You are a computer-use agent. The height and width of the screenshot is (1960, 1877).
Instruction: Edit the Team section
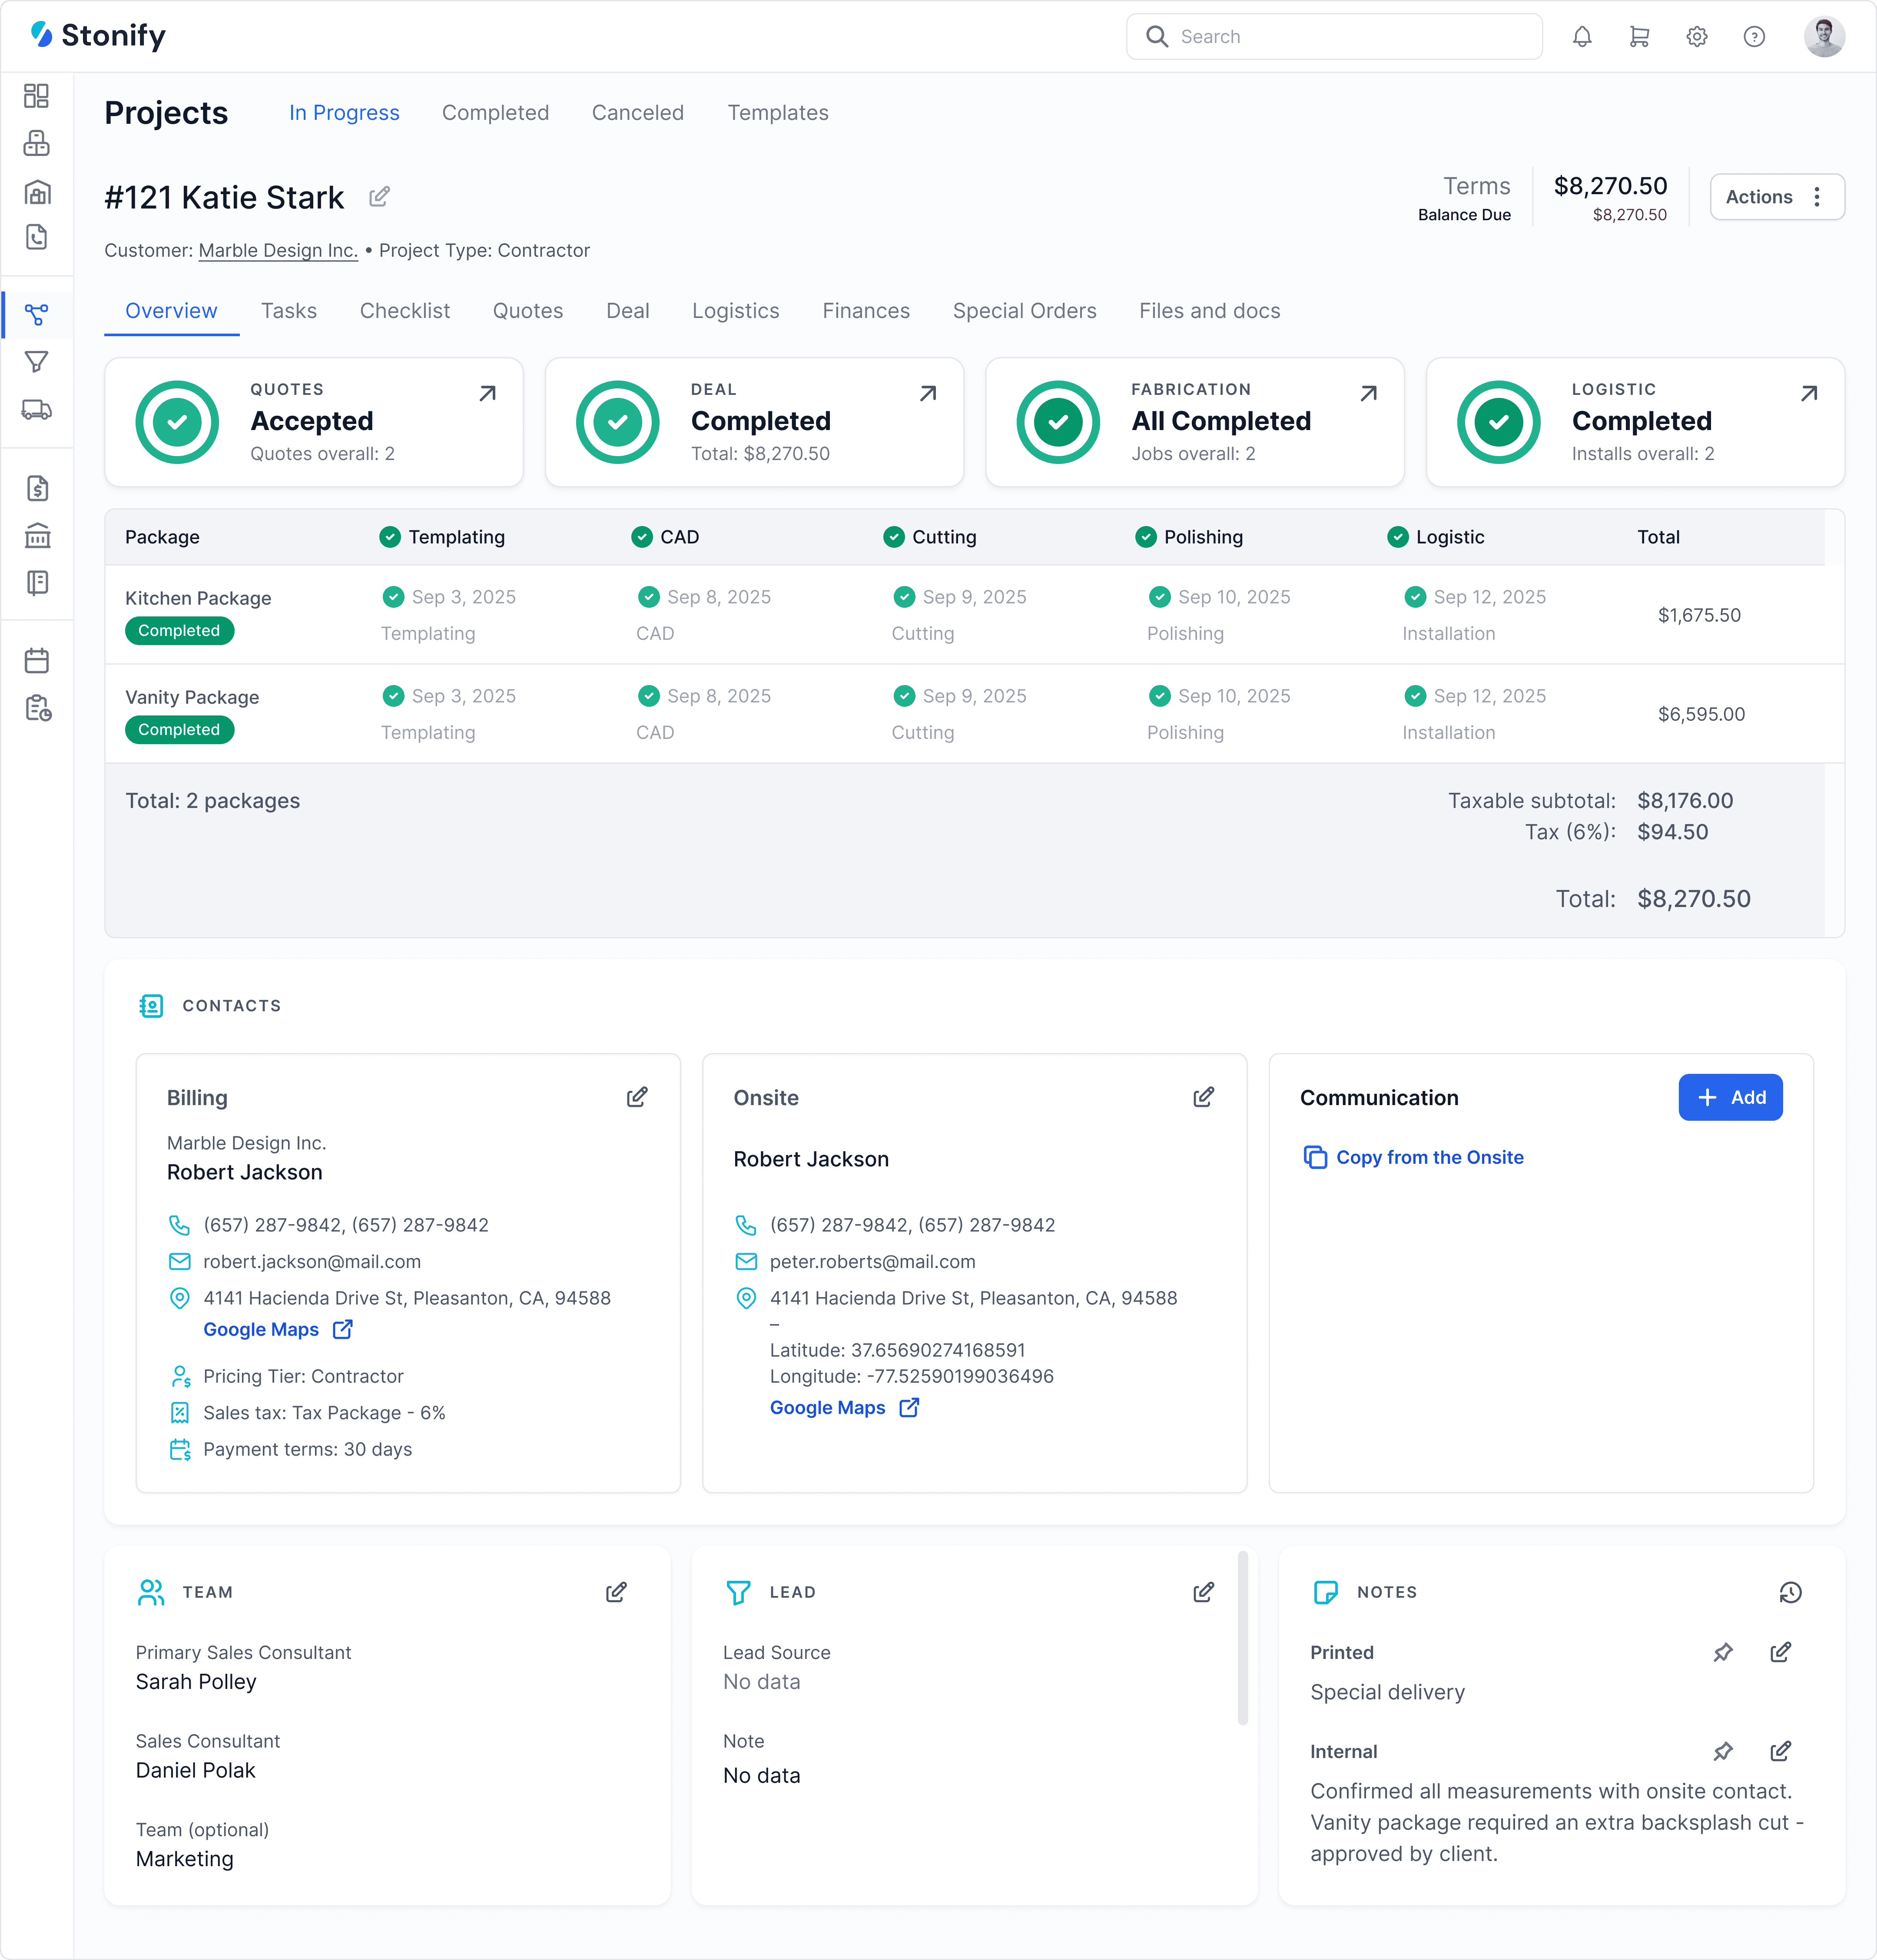pyautogui.click(x=616, y=1592)
